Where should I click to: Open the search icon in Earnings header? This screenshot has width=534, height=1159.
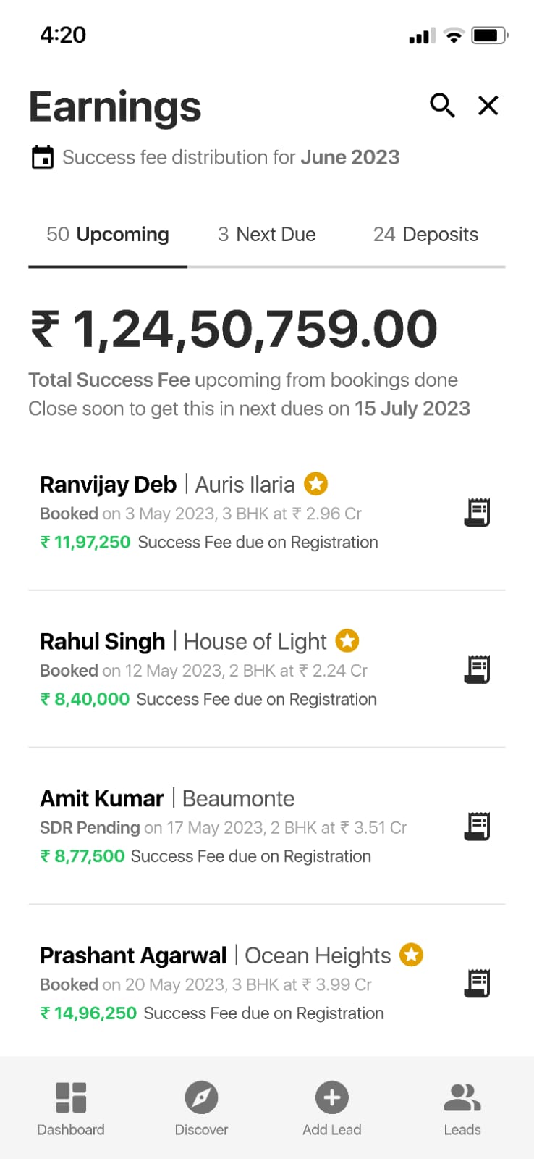(x=442, y=106)
